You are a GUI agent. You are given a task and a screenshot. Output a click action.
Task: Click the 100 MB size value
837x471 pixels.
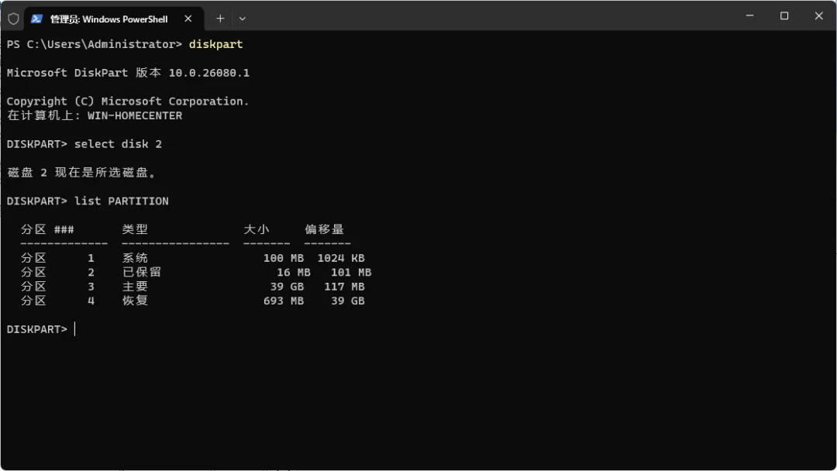(x=284, y=258)
